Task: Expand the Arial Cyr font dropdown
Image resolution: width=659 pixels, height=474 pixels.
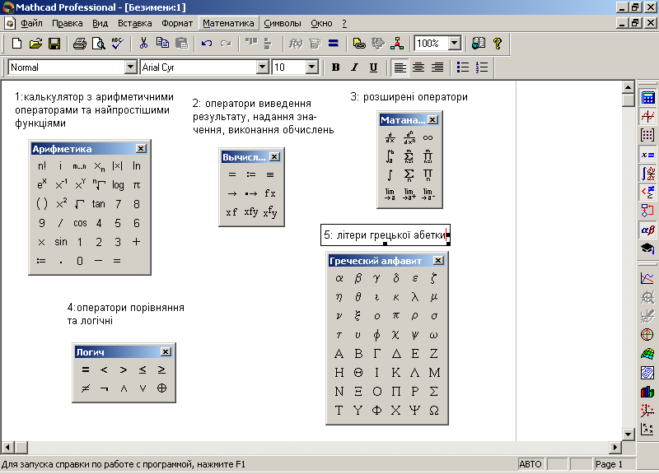Action: pos(262,67)
